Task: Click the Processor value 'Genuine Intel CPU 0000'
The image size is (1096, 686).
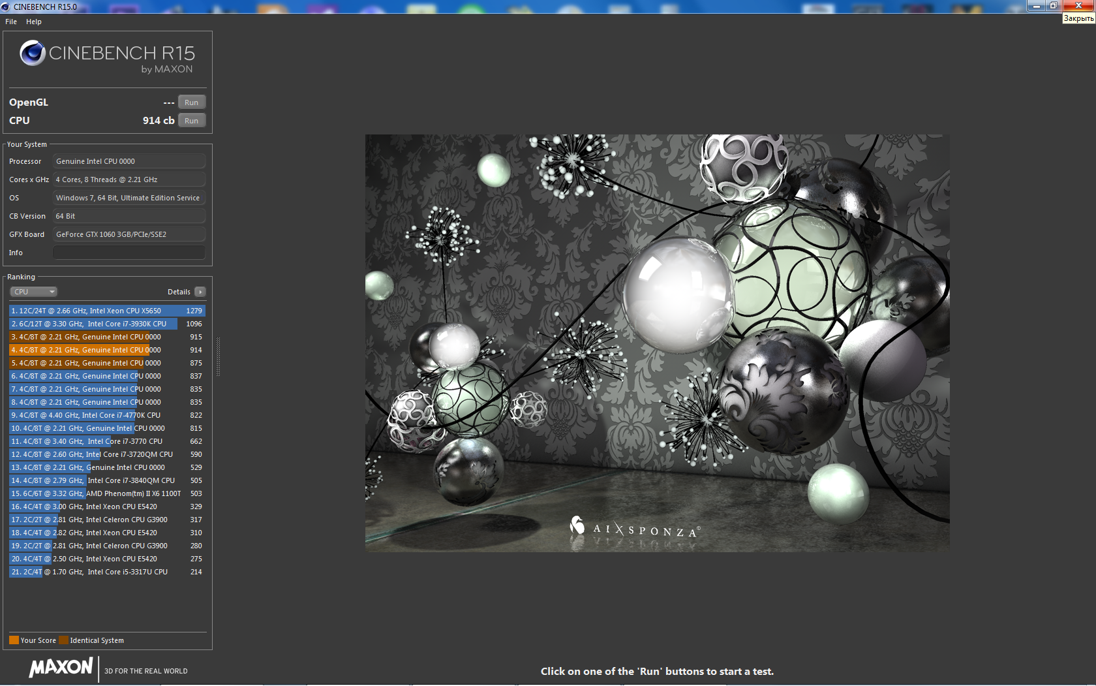Action: (129, 161)
